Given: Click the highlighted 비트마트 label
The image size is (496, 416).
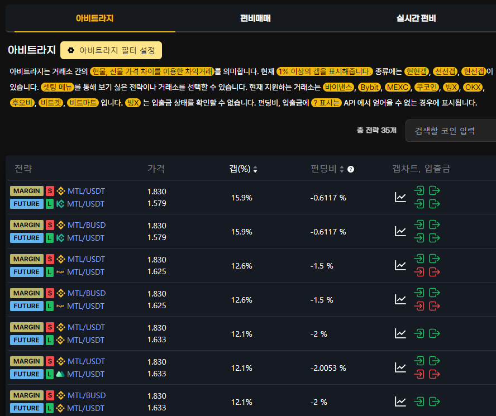Looking at the screenshot, I should (x=83, y=103).
